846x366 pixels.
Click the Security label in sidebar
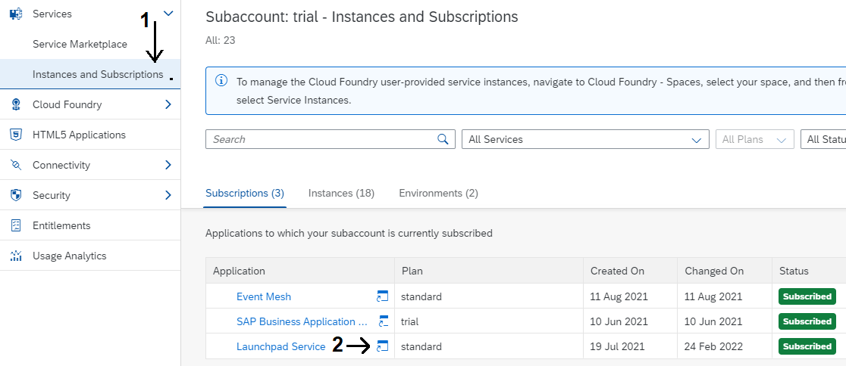point(52,195)
